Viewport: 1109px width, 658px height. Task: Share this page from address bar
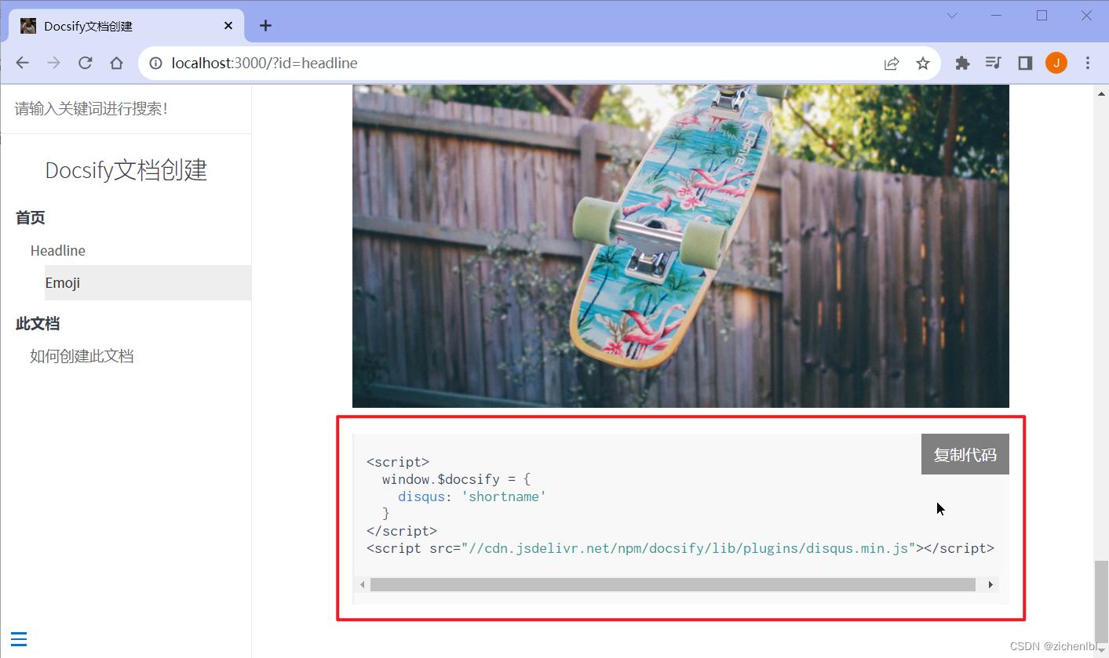point(891,64)
